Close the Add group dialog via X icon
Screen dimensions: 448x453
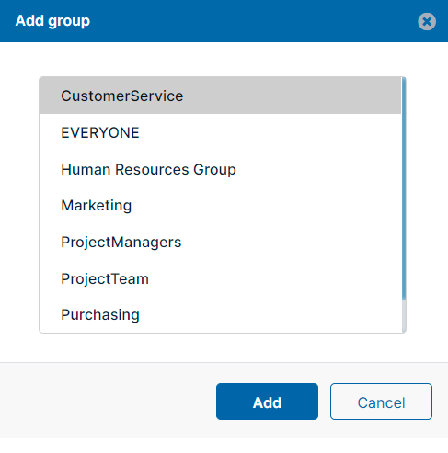[427, 21]
